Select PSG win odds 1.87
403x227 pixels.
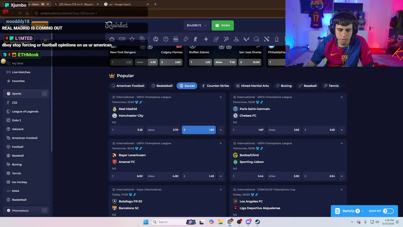(x=248, y=130)
